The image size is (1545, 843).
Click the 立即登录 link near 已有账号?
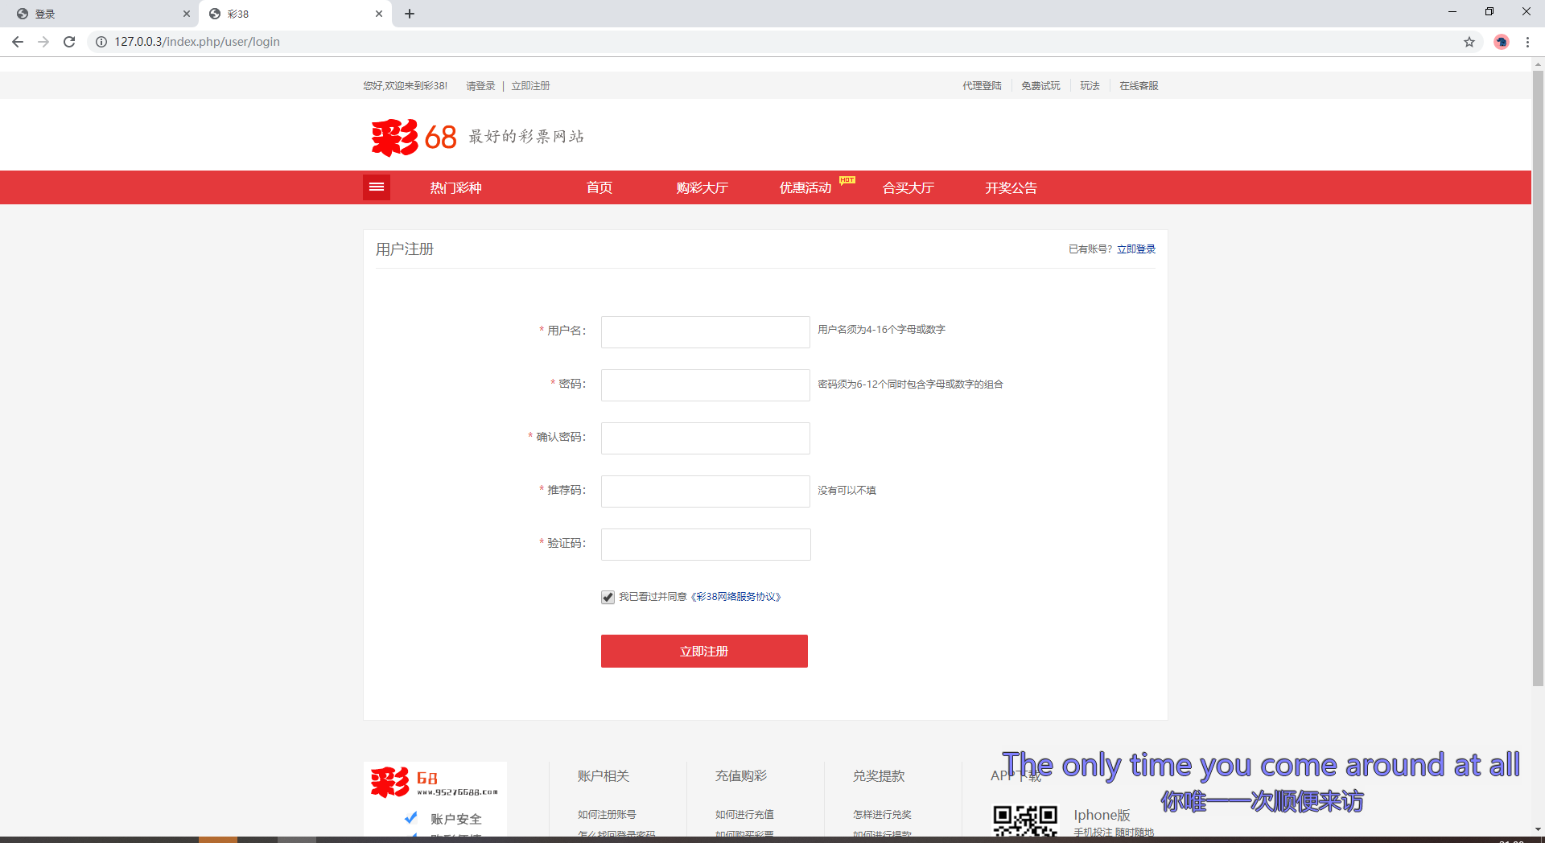pos(1136,249)
